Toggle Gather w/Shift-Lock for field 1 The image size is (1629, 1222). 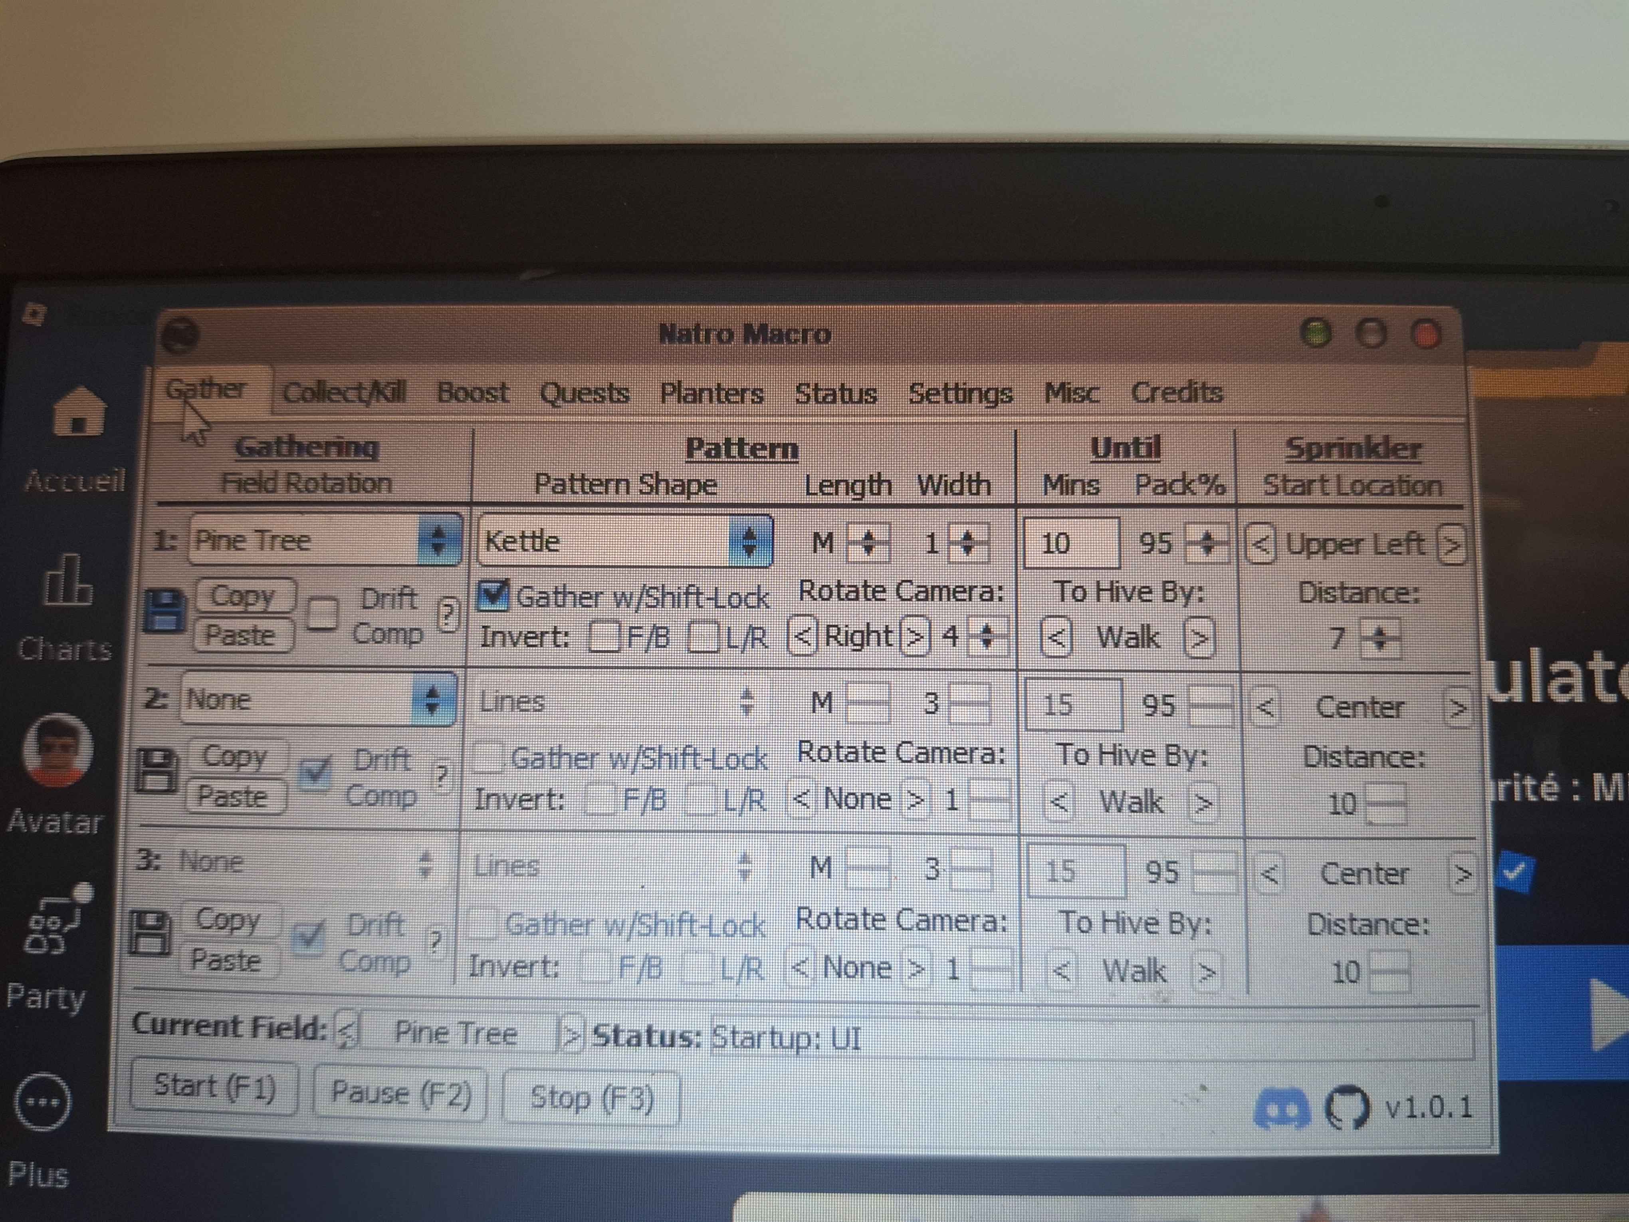click(493, 594)
